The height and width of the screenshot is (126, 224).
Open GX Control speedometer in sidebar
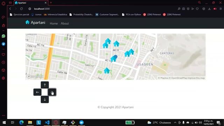pos(3,17)
